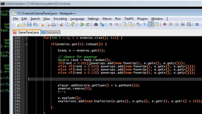
Task: Click the Synchronize Horizontal Scrolling icon
Action: coord(130,24)
